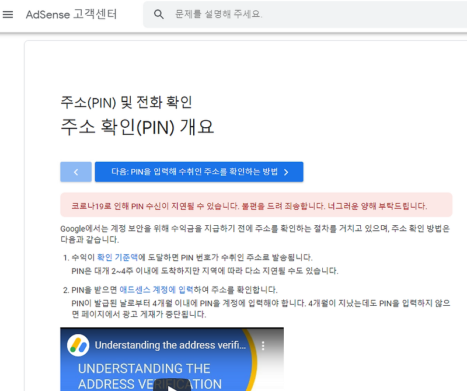Click text PIN이 발급된 날로부터 4개월 이내에
The width and height of the screenshot is (467, 391).
(x=261, y=309)
